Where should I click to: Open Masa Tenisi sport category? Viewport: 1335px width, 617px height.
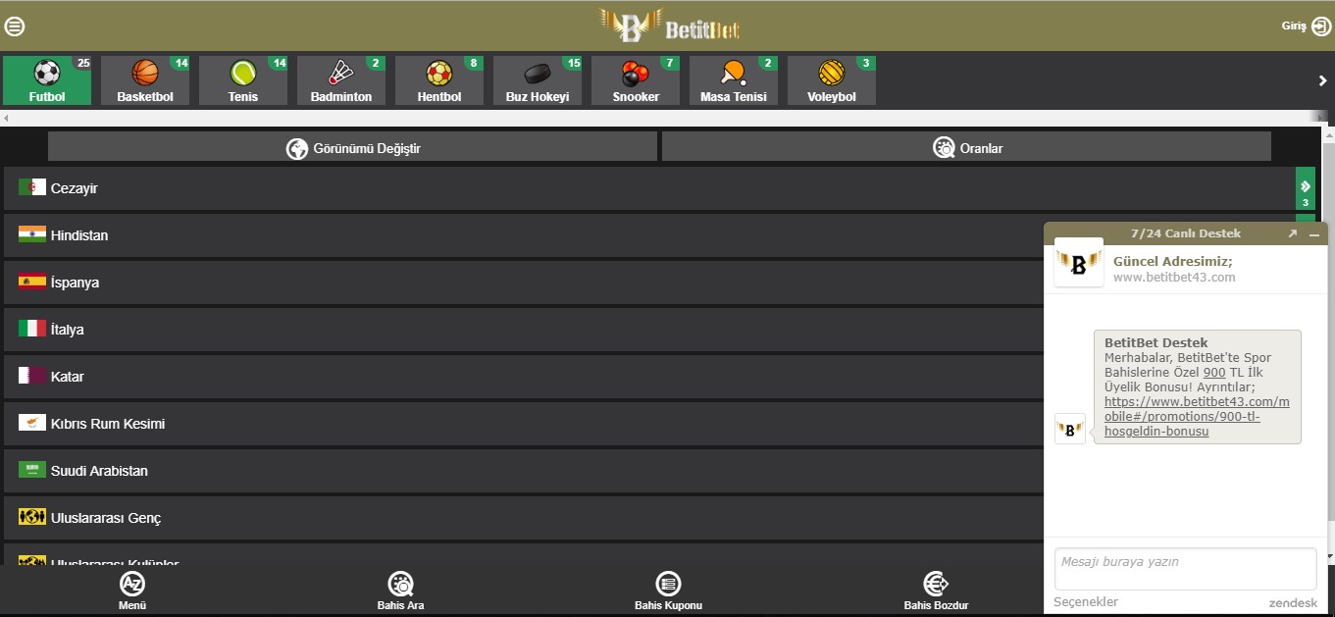tap(734, 80)
